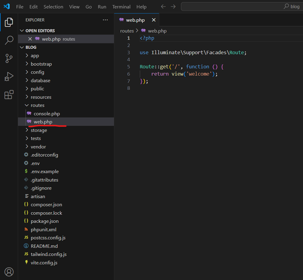Open the Source Control view

[x=9, y=58]
